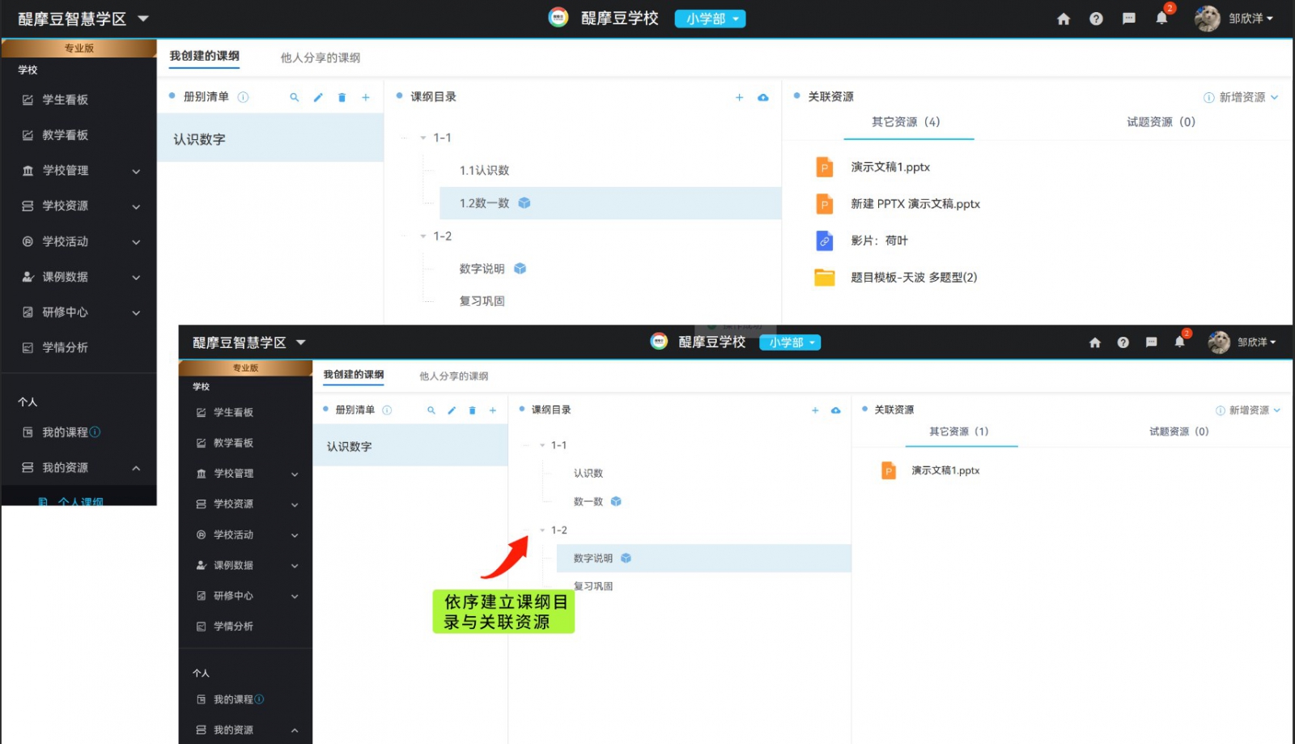Click the question mark help icon in the topmost header
Screen dimensions: 1295x744
(1096, 19)
